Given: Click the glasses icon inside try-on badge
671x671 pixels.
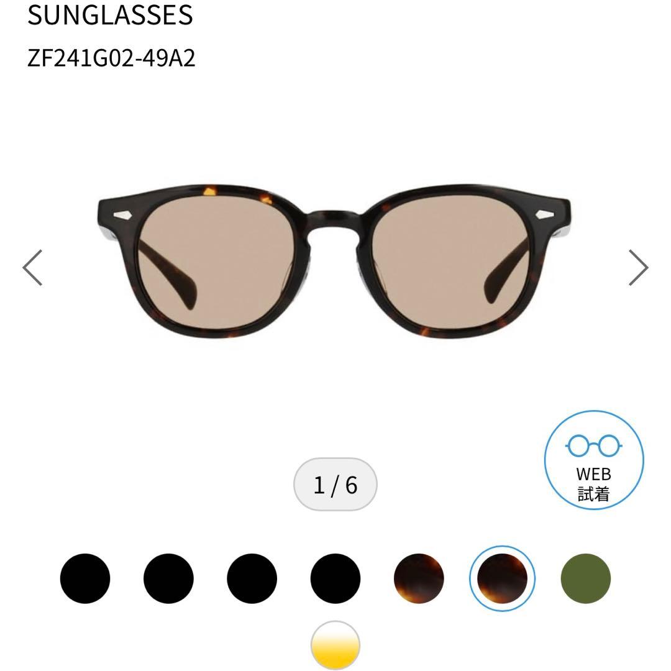Looking at the screenshot, I should click(x=593, y=445).
